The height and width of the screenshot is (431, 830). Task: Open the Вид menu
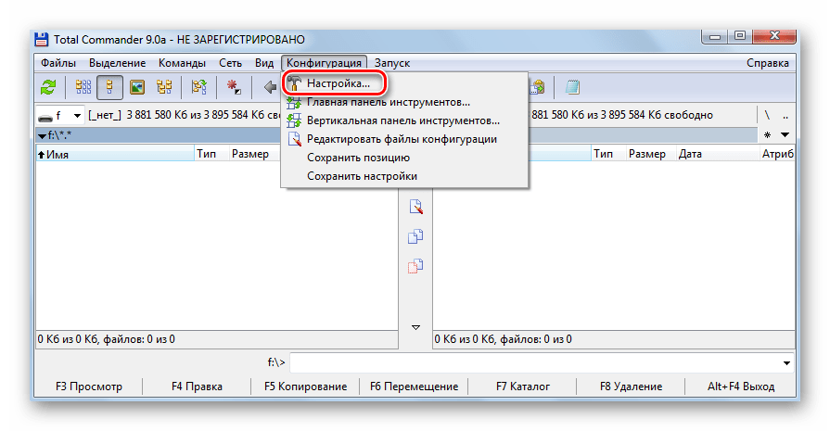tap(264, 63)
